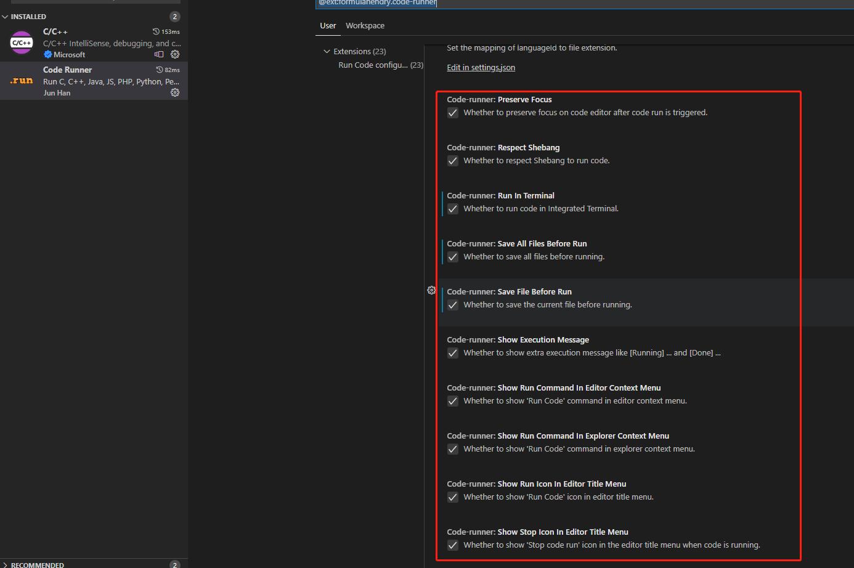This screenshot has height=568, width=854.
Task: Switch to the Workspace settings tab
Action: click(365, 26)
